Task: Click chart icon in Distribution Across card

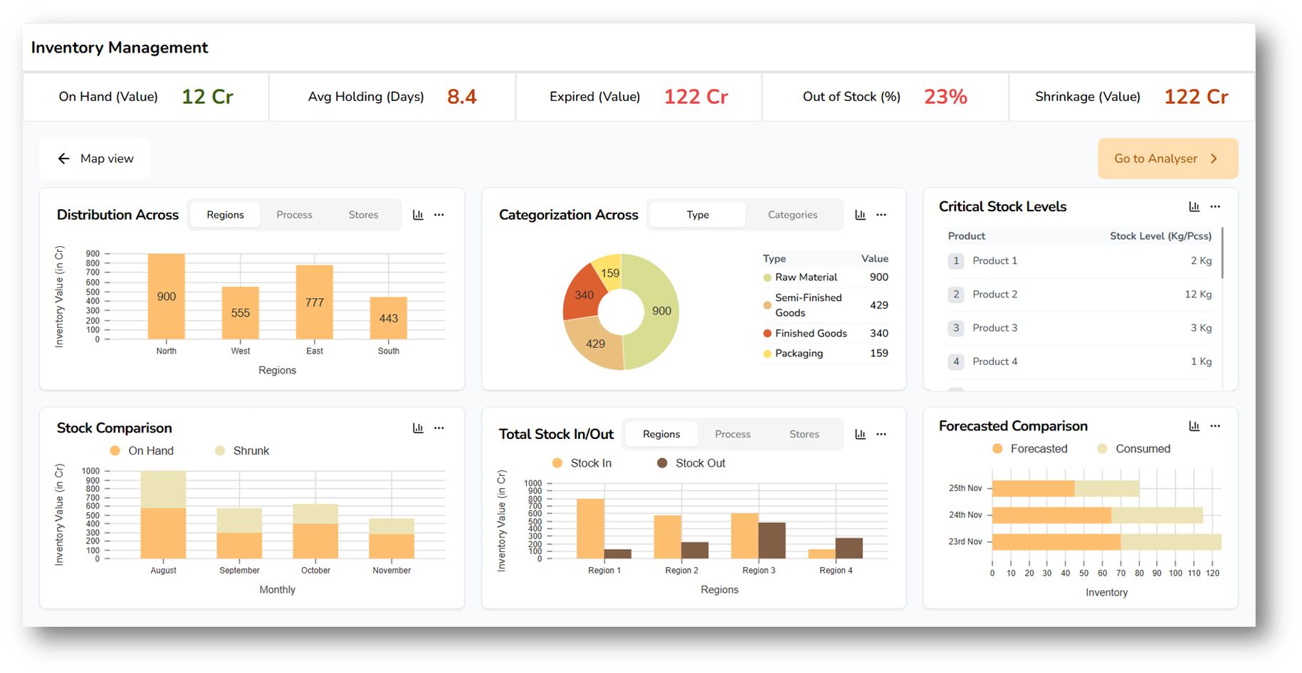Action: coord(418,215)
